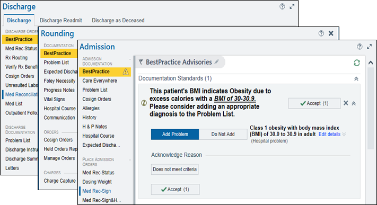
Task: Select BestPractice in Rounding window
Action: (x=58, y=54)
